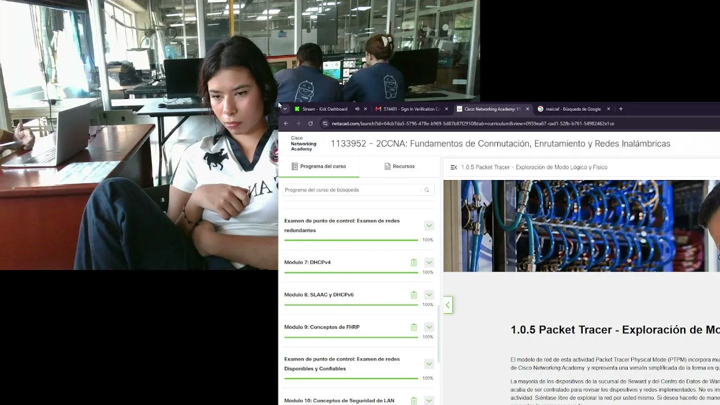Open the tab search dropdown arrow
This screenshot has height=405, width=720.
(x=285, y=109)
